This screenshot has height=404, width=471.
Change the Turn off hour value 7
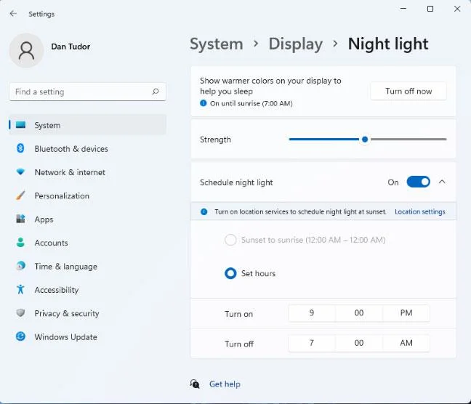[312, 343]
